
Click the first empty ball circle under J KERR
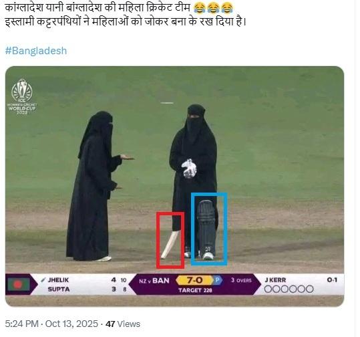tap(268, 289)
